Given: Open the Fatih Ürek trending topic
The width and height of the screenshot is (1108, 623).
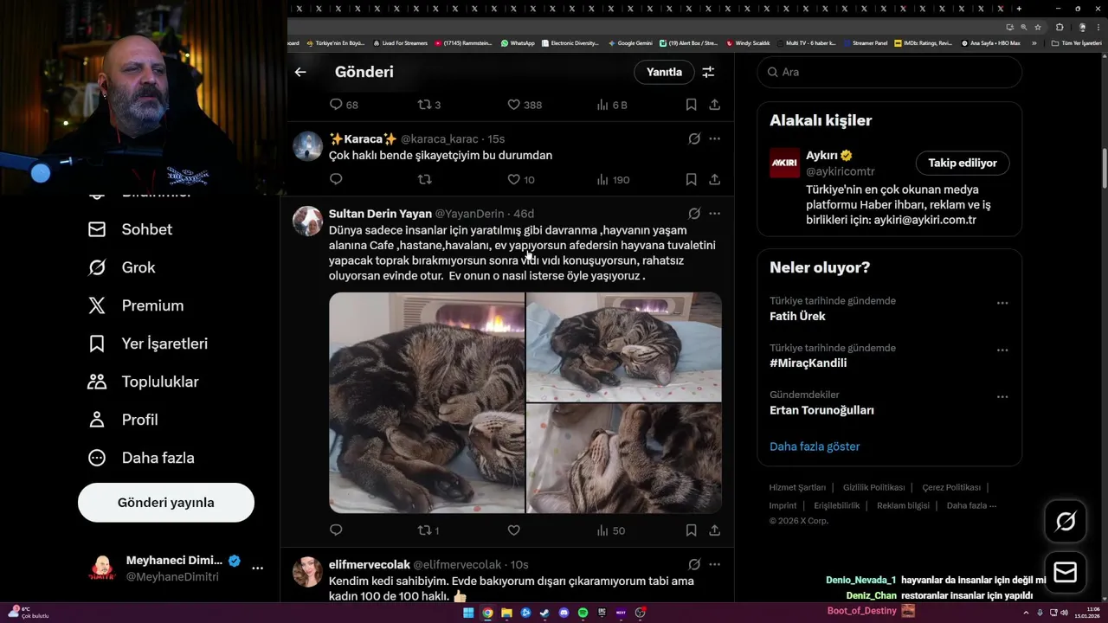Looking at the screenshot, I should pos(797,316).
